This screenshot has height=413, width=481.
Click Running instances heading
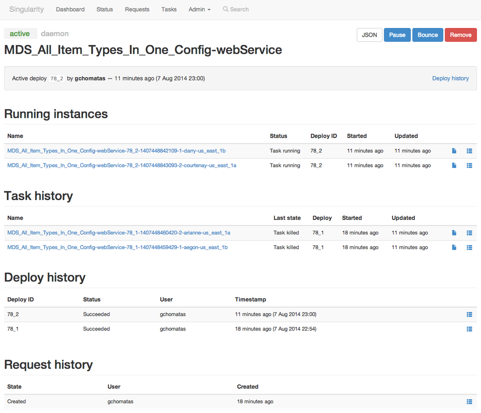[56, 114]
